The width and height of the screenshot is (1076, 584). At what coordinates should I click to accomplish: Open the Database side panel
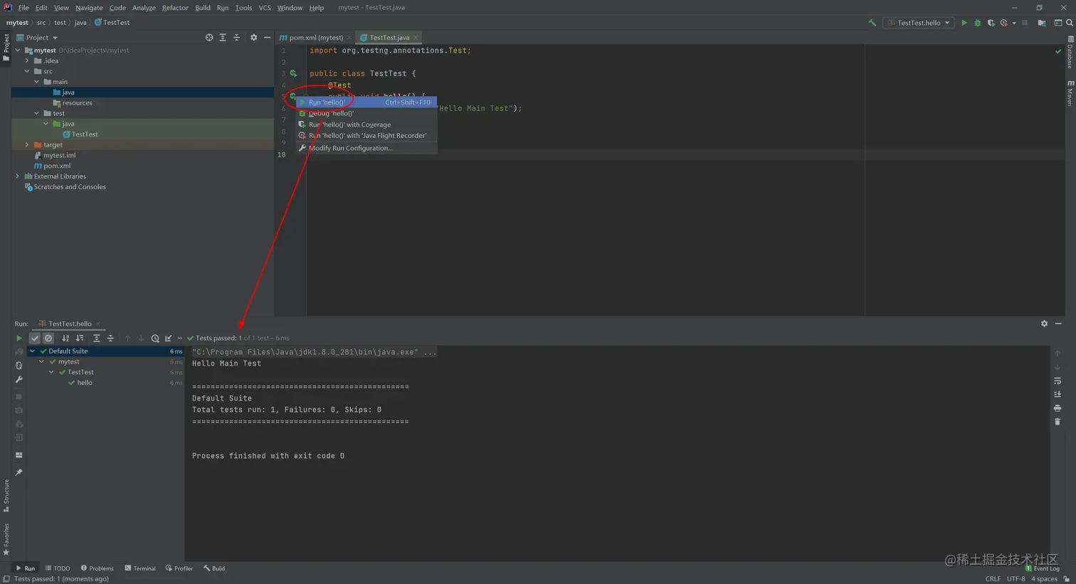point(1070,53)
